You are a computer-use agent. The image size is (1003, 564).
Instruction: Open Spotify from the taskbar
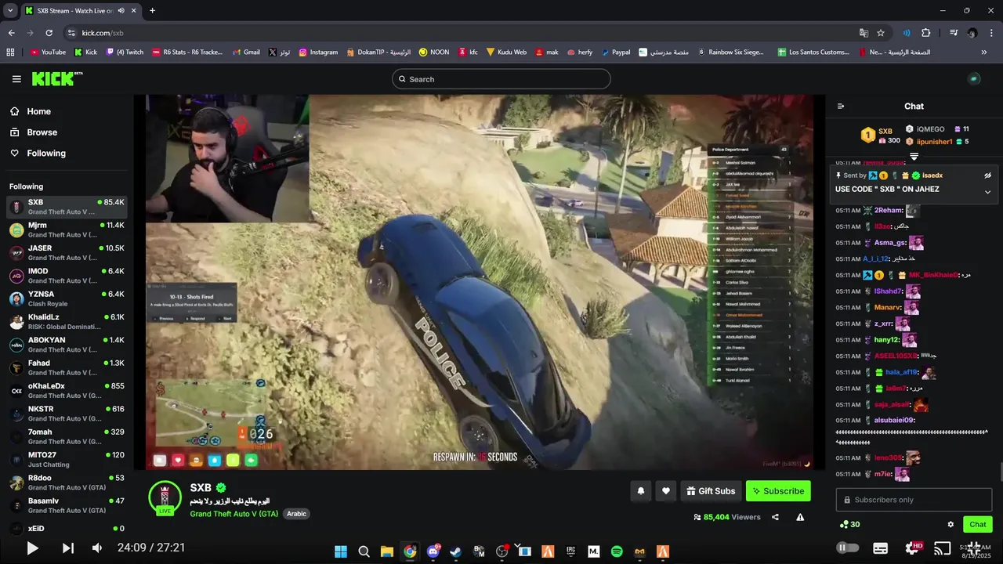click(x=617, y=551)
